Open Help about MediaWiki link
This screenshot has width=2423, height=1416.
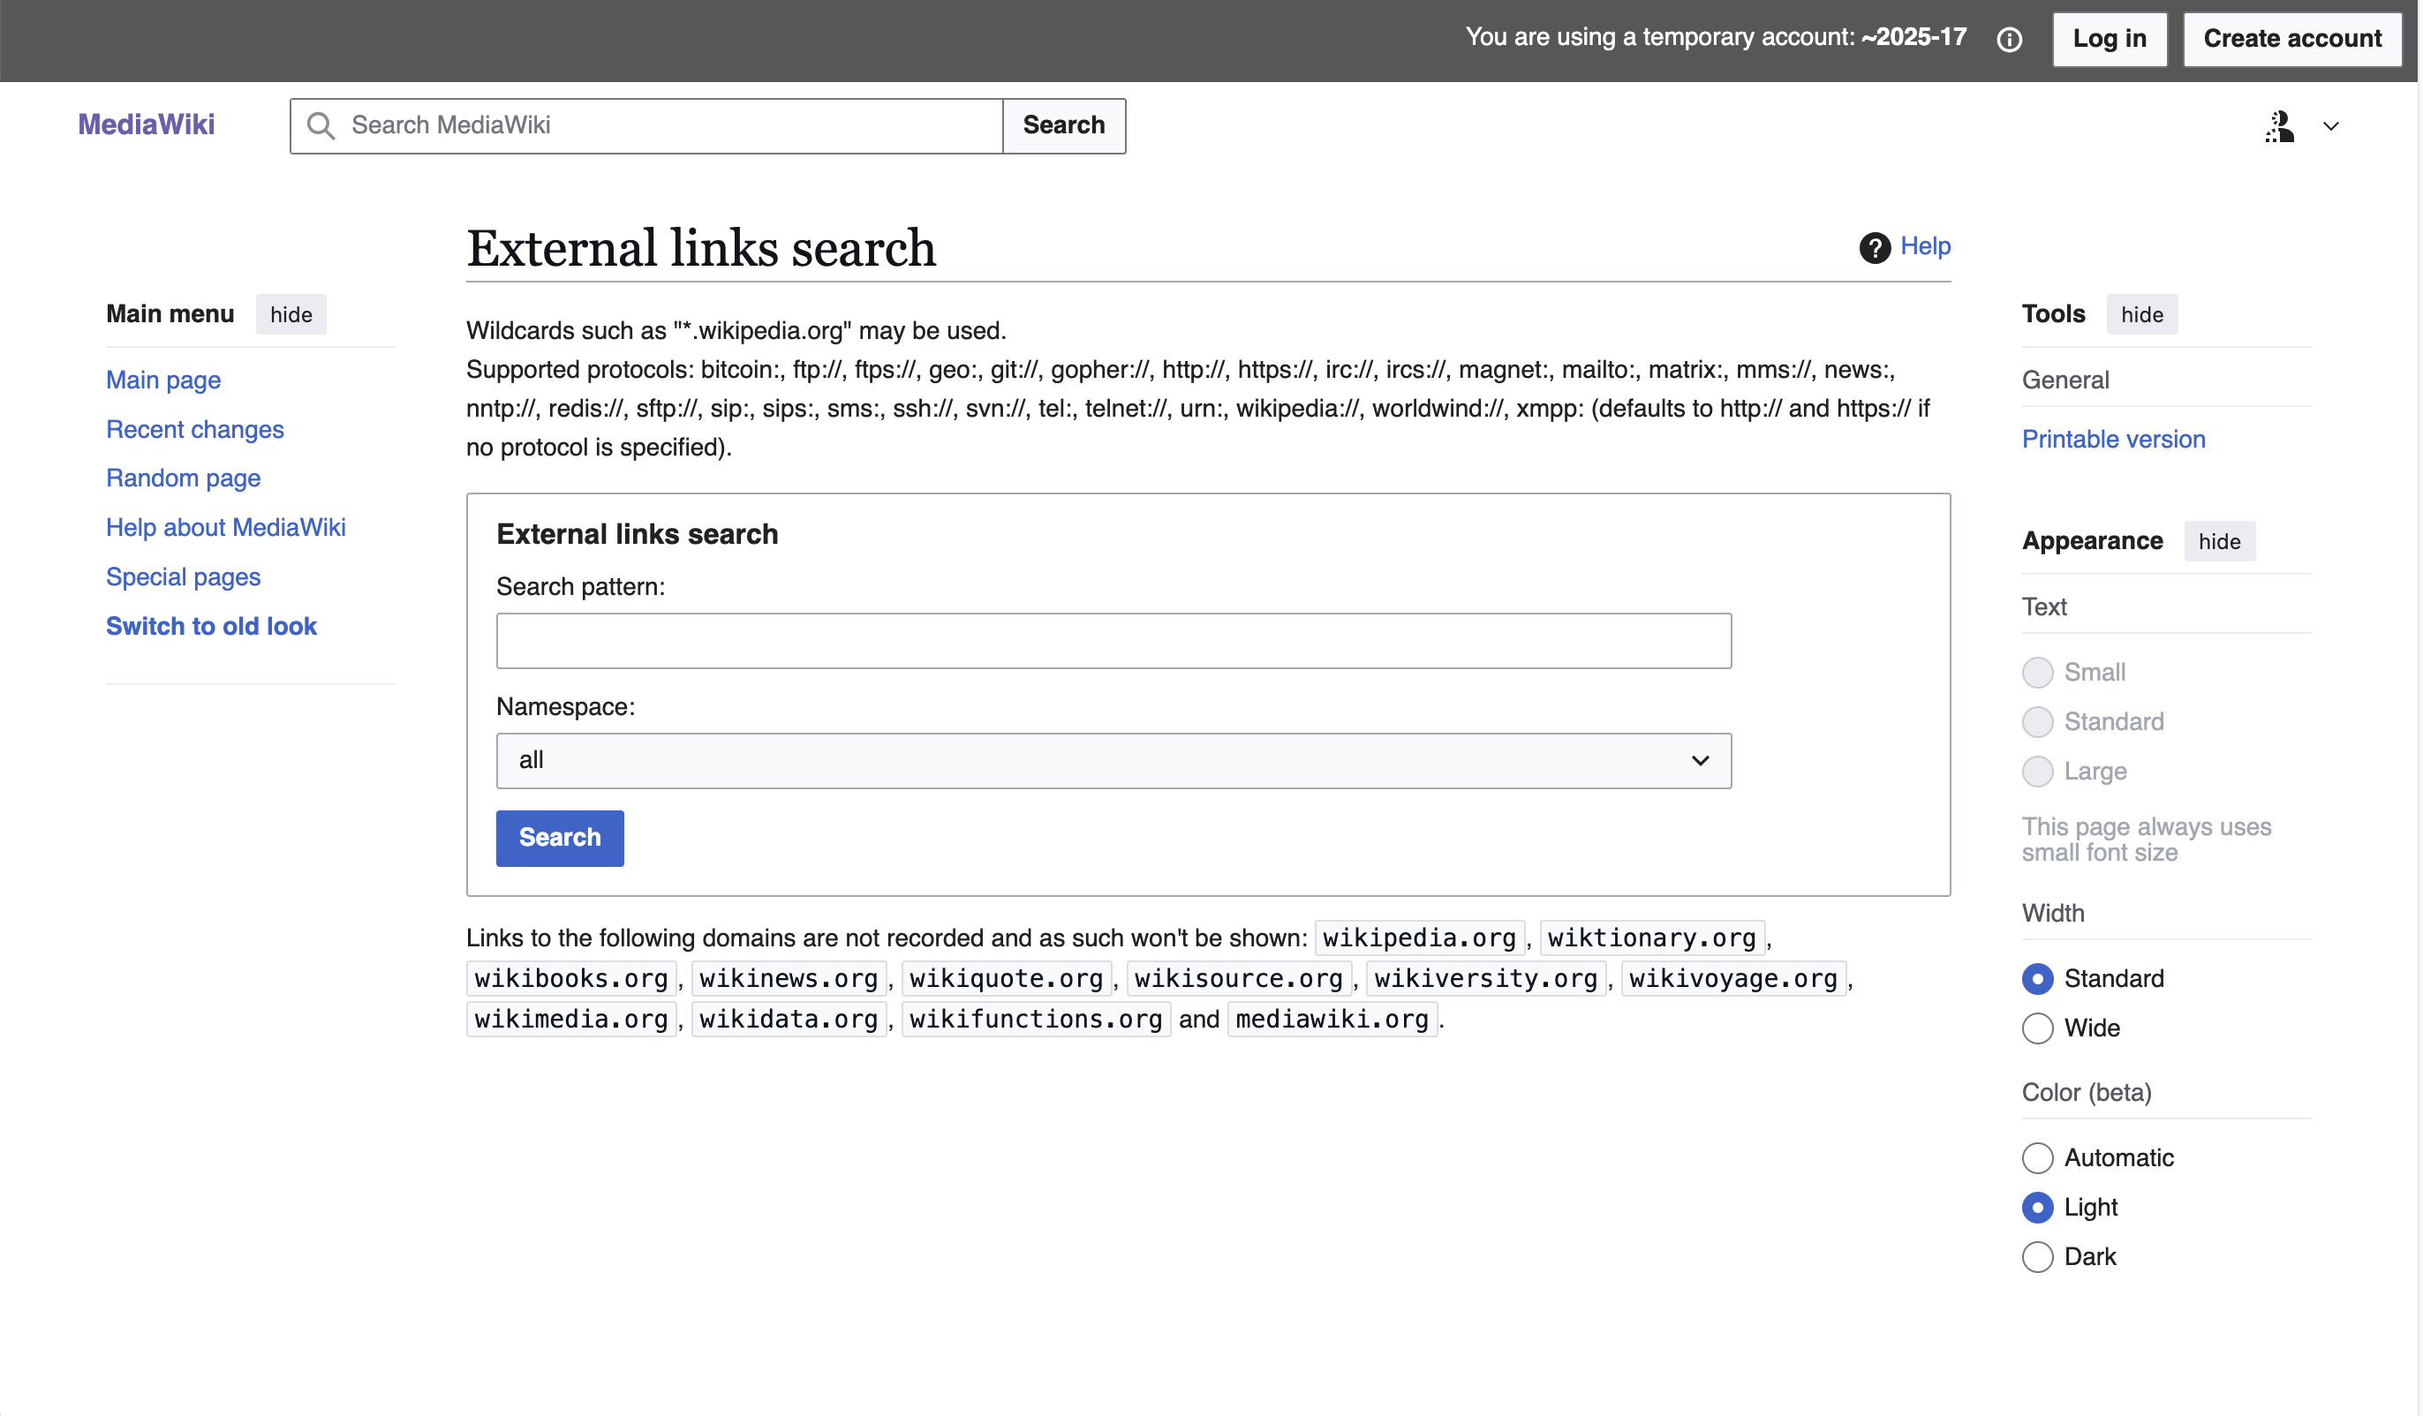tap(226, 528)
